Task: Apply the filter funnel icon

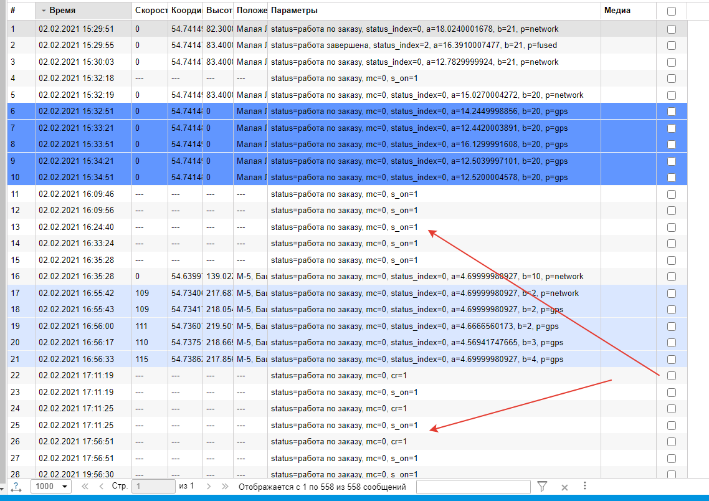Action: coord(542,487)
